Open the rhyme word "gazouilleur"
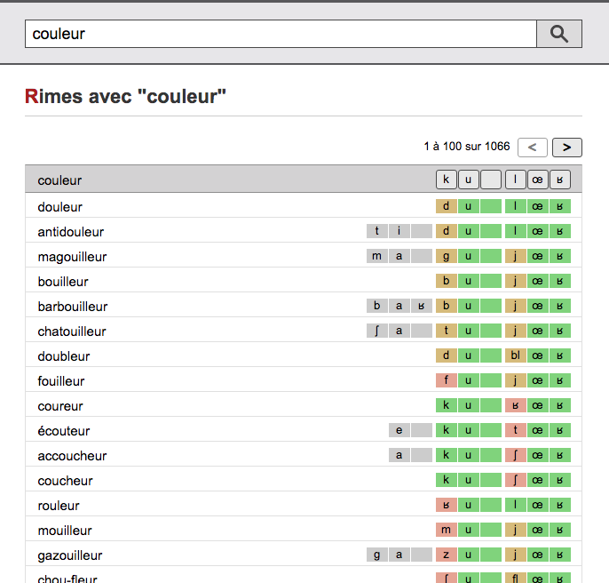This screenshot has width=609, height=583. pyautogui.click(x=70, y=555)
